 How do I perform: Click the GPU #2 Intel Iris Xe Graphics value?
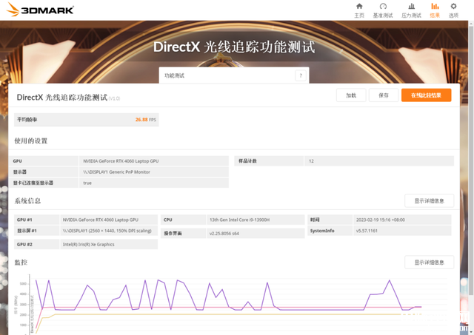coord(89,245)
